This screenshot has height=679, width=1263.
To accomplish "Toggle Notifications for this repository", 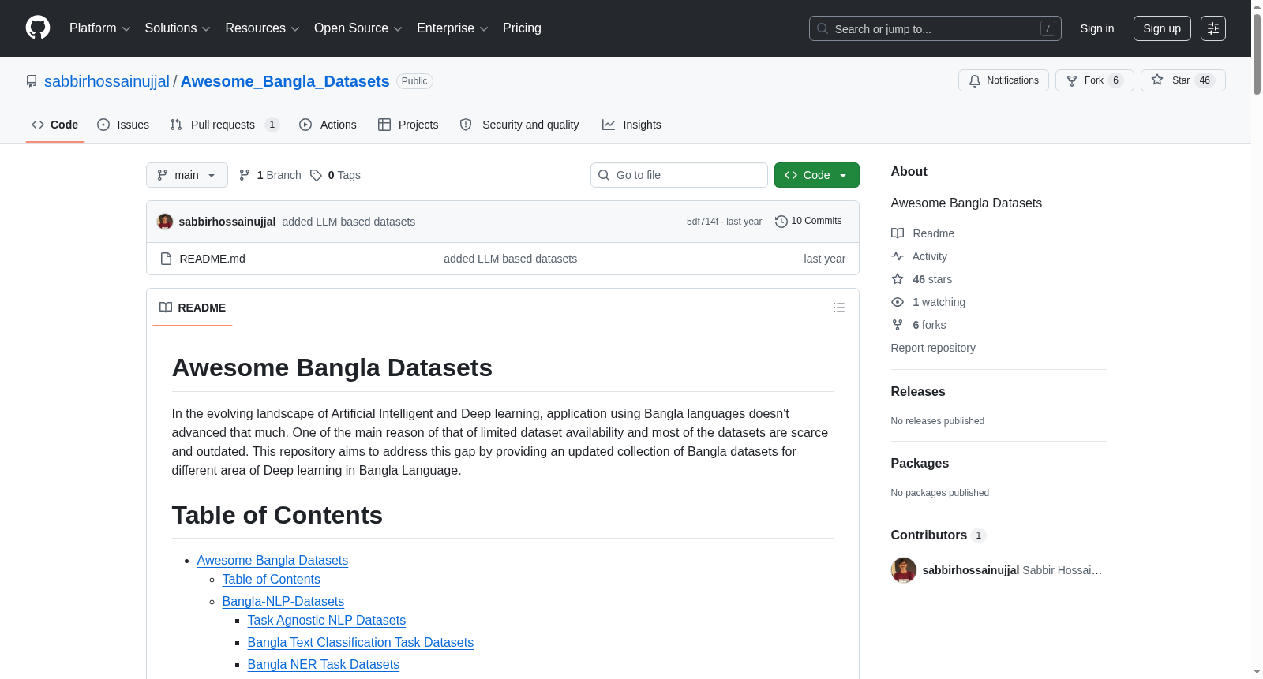I will [x=1003, y=80].
